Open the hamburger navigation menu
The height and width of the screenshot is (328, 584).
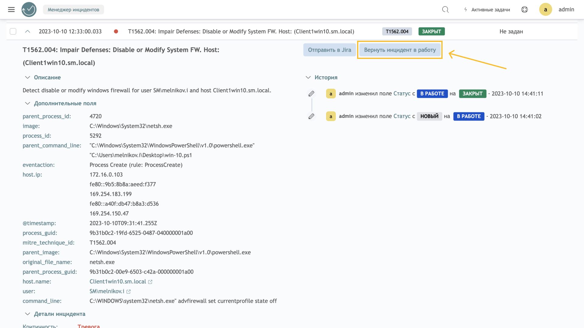(11, 9)
